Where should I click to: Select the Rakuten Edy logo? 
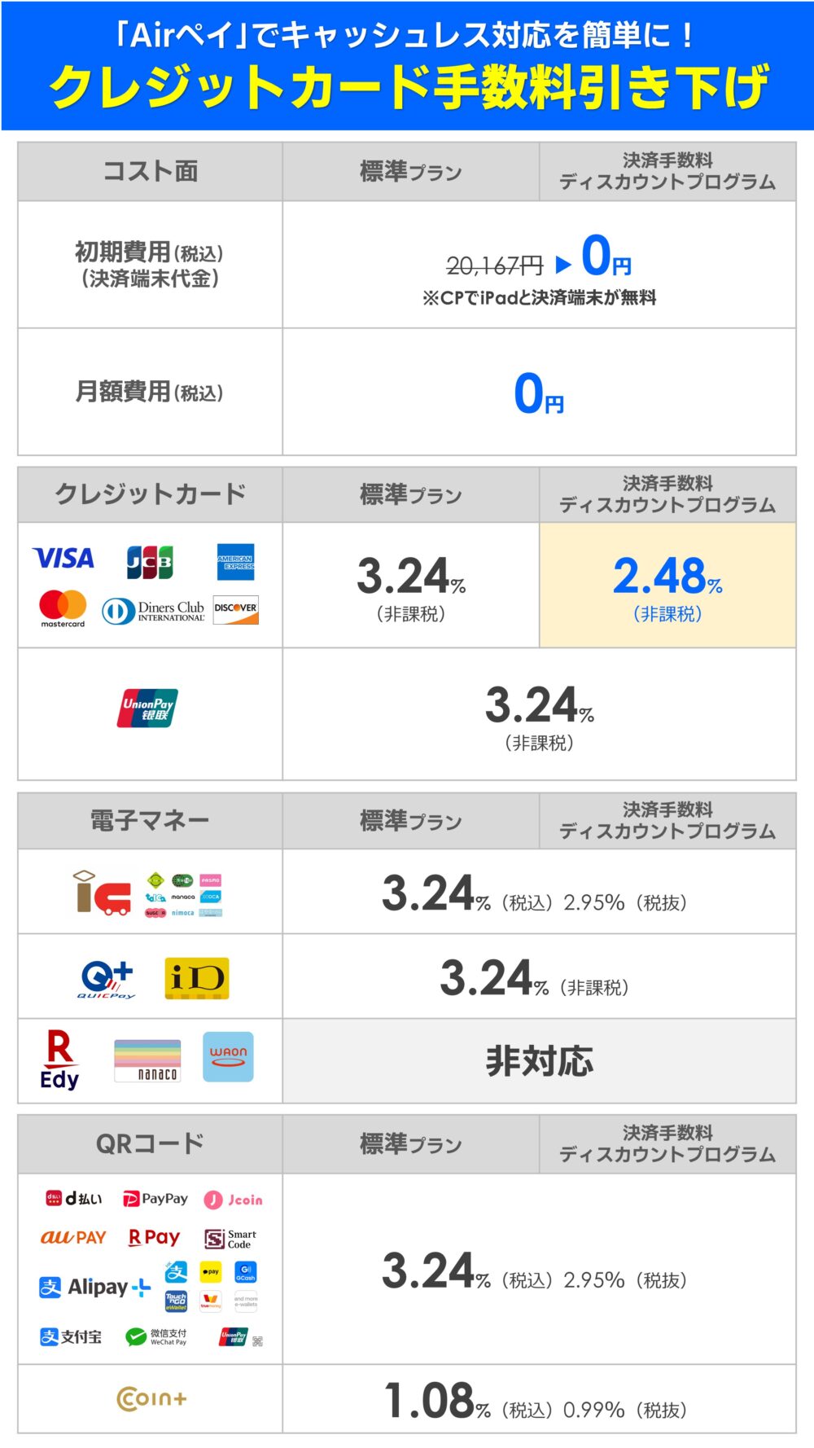[x=59, y=1060]
